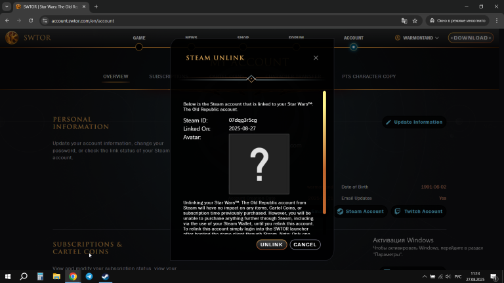Expand the WARMONTAND user dropdown

(x=417, y=38)
